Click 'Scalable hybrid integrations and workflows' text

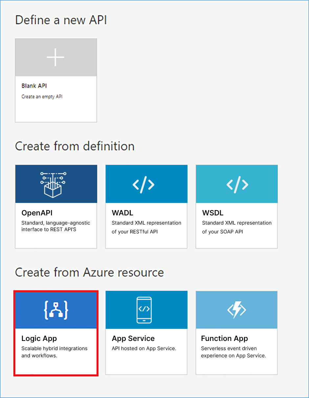(x=54, y=352)
